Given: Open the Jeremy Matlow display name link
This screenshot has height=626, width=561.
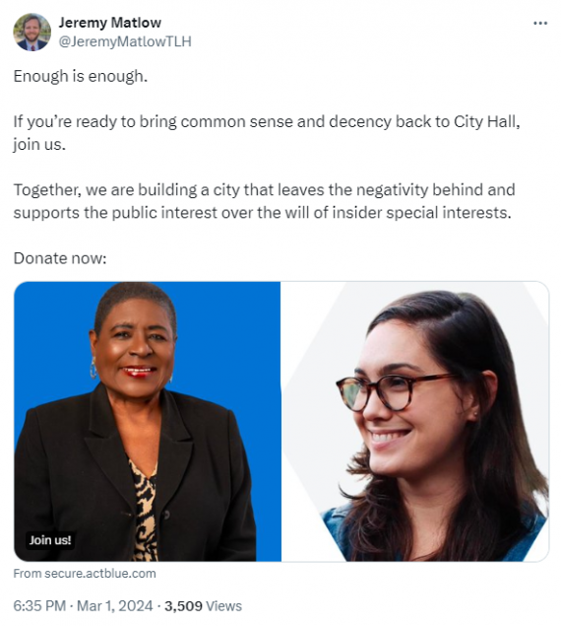Looking at the screenshot, I should (x=110, y=23).
